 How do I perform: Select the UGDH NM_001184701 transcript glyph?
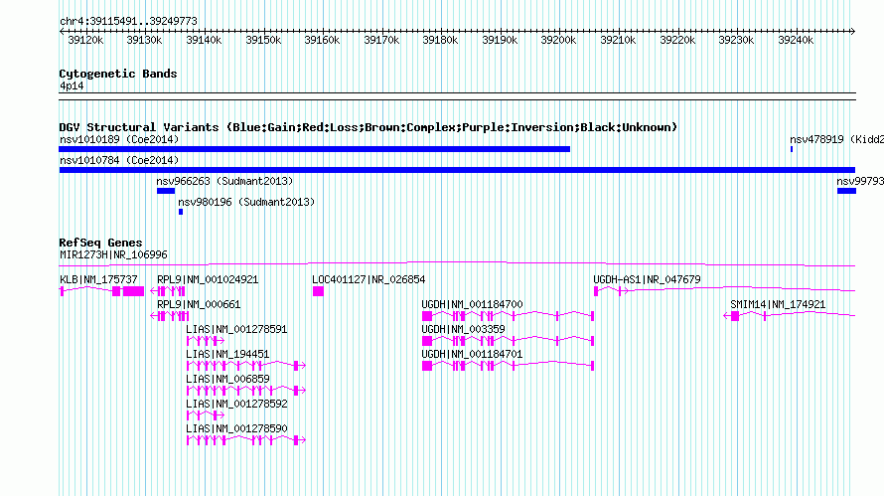tap(508, 366)
